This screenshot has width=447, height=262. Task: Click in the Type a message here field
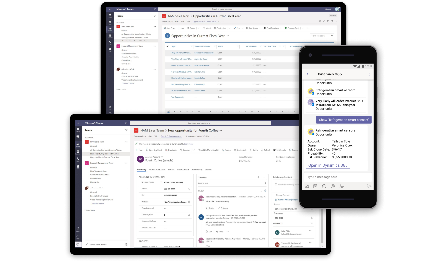tap(338, 177)
